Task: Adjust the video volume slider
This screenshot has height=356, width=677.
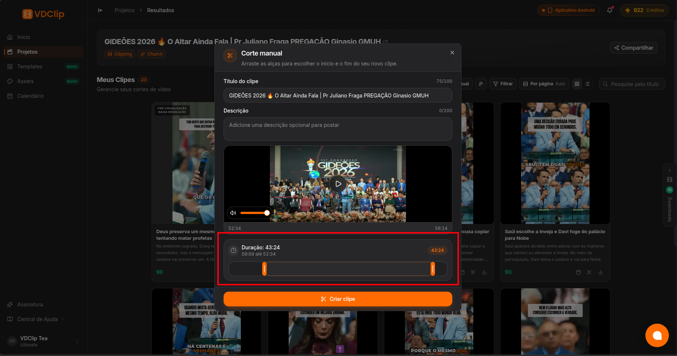Action: click(x=255, y=213)
